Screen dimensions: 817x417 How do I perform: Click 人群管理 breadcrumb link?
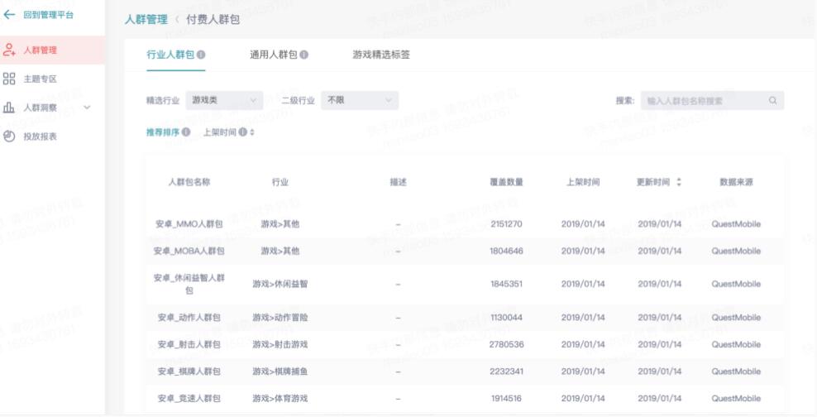coord(146,20)
